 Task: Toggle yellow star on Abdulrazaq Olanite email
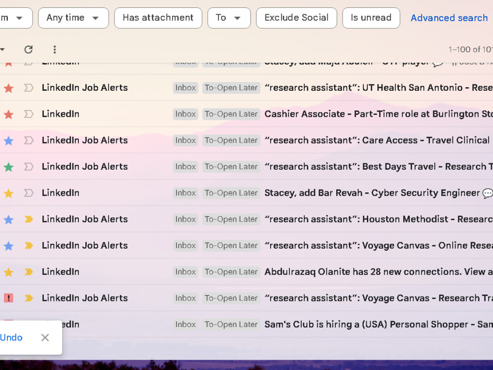8,272
